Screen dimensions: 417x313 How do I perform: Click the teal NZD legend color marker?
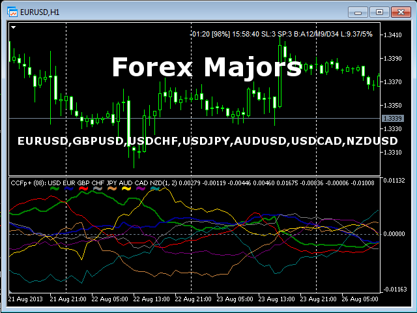[x=155, y=188]
